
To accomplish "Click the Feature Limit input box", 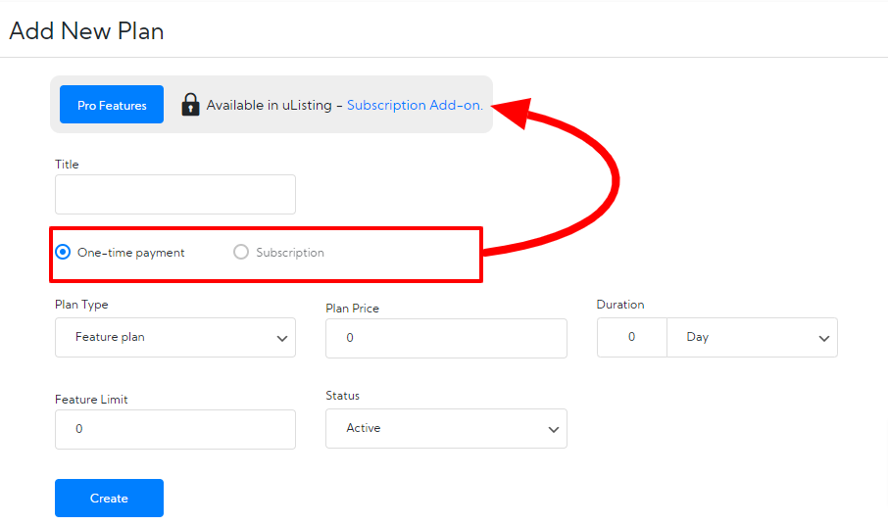I will [175, 429].
